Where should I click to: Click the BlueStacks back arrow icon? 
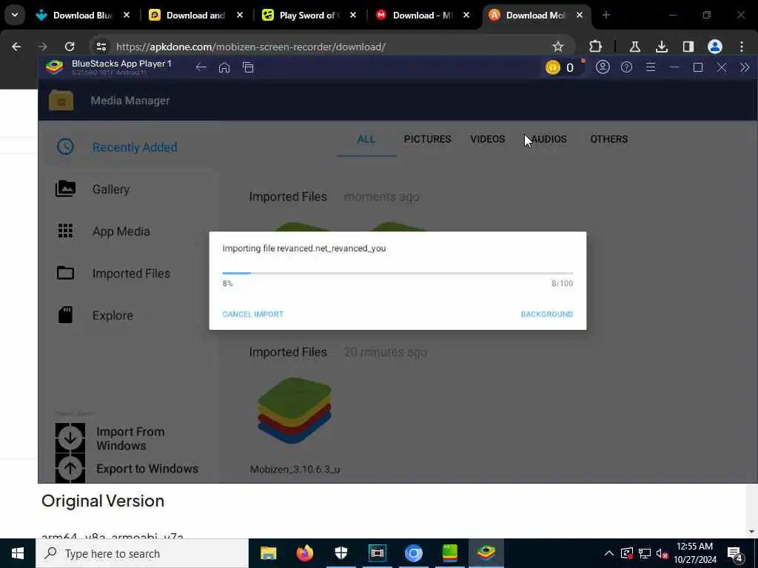coord(201,67)
